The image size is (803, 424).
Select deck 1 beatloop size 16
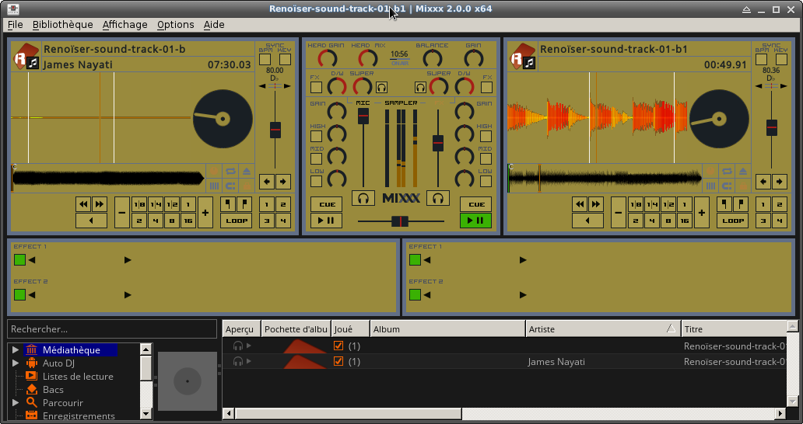point(188,221)
